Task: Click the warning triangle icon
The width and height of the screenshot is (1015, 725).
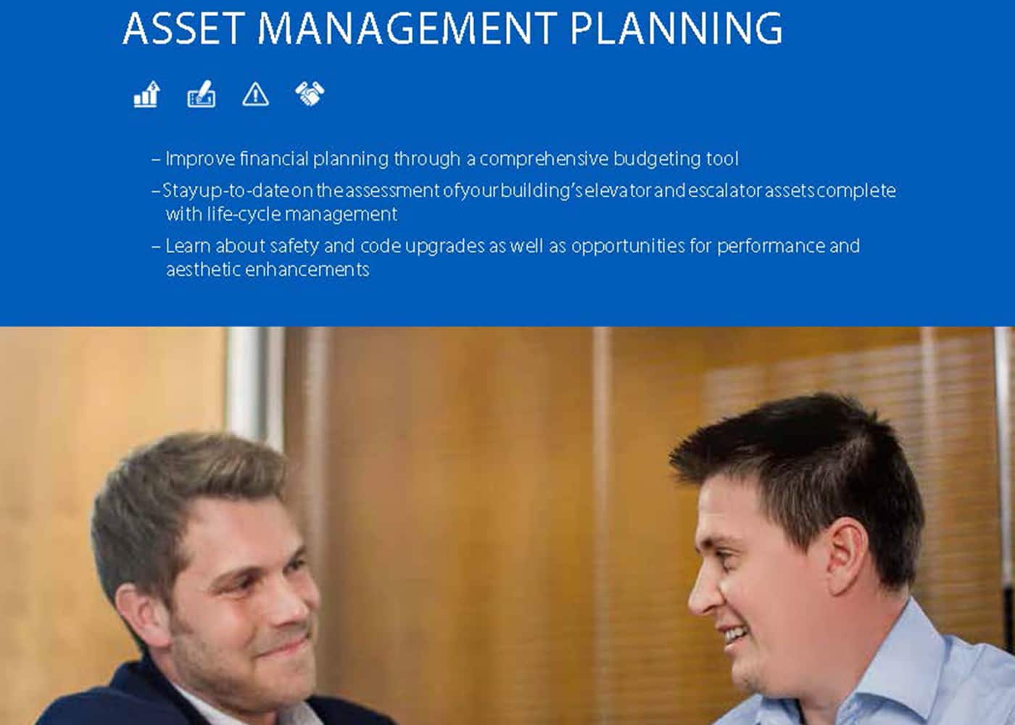Action: tap(255, 95)
